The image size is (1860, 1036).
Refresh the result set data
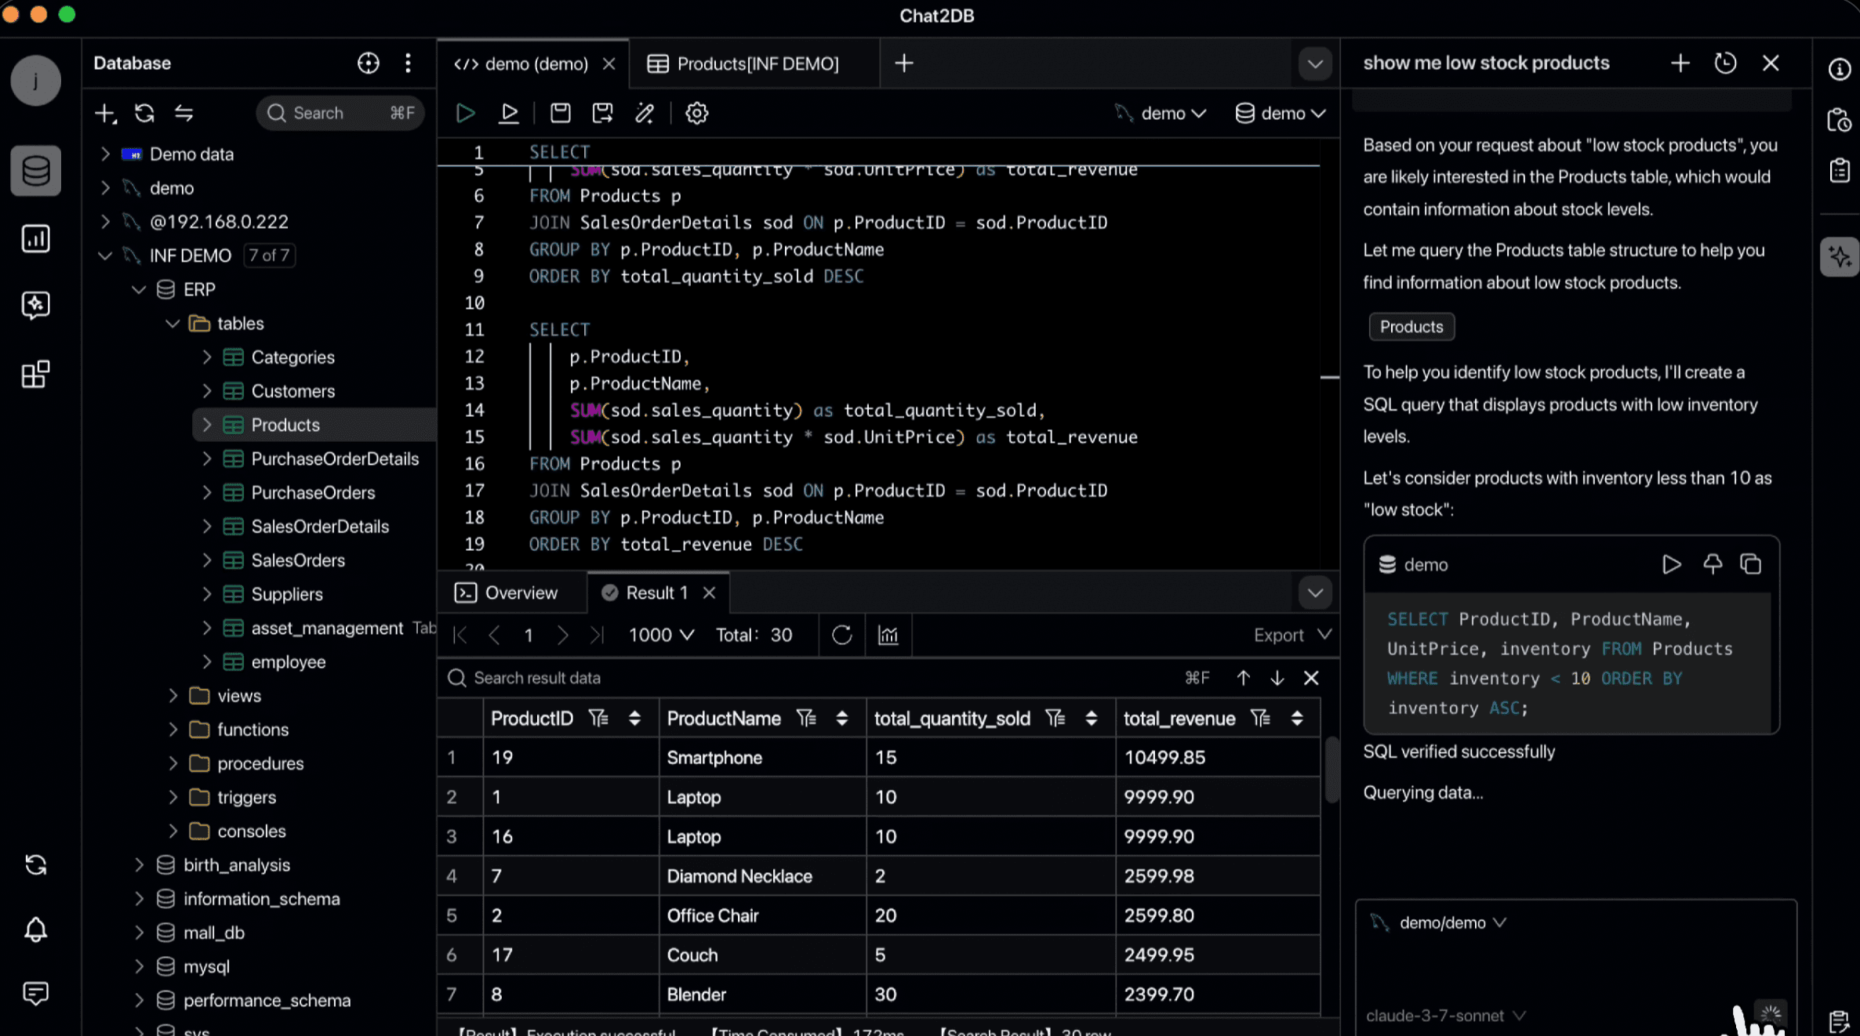(841, 635)
